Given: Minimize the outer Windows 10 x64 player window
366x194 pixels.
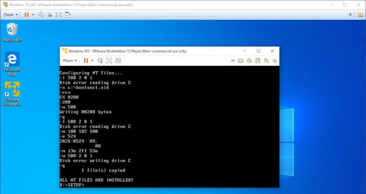Looking at the screenshot, I should (x=331, y=4).
